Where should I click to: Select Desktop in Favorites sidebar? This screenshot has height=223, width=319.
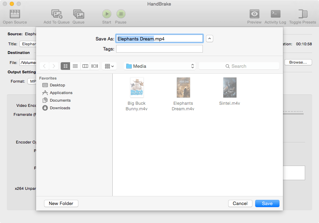(x=57, y=85)
